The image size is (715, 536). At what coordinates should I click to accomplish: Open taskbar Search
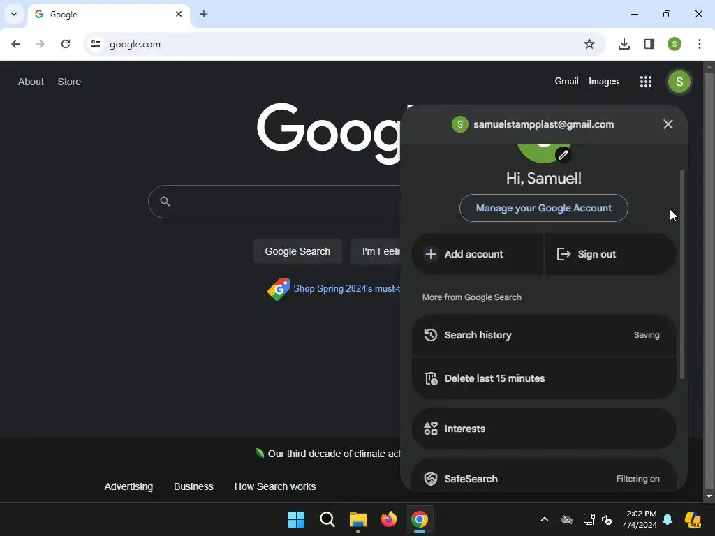[327, 519]
